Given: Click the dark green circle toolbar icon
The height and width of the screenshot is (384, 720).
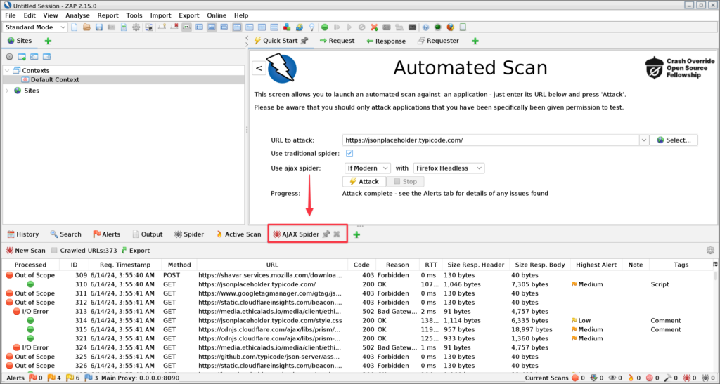Looking at the screenshot, I should (438, 27).
